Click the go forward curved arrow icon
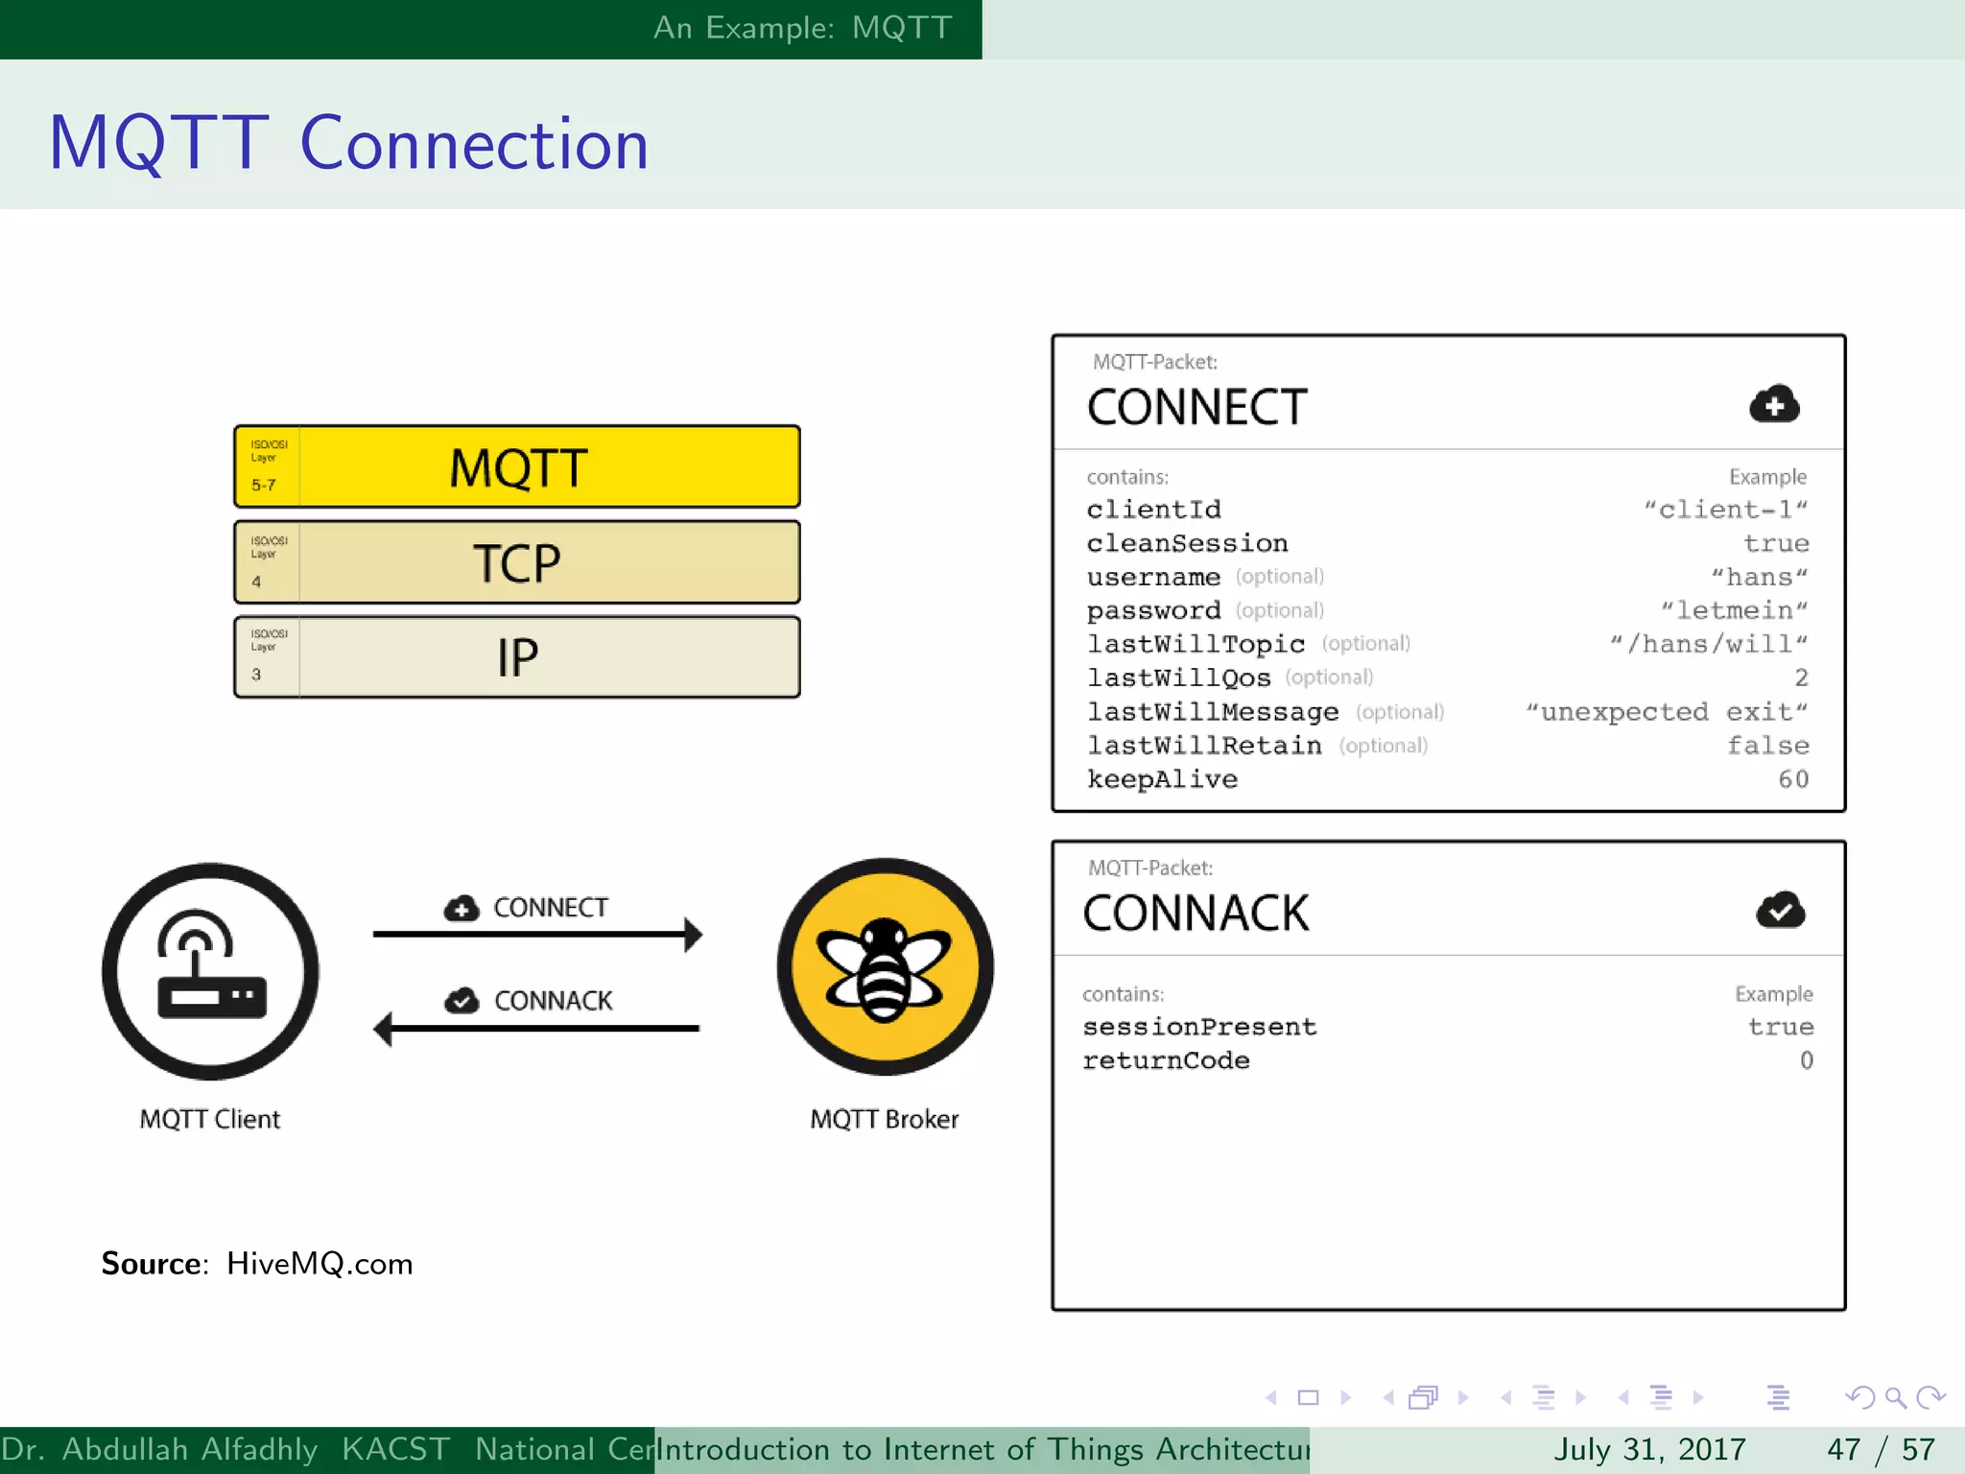The width and height of the screenshot is (1965, 1474). click(1930, 1397)
